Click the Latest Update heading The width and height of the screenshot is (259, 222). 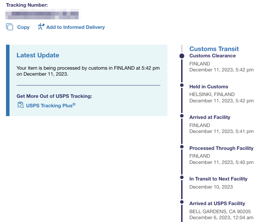(38, 55)
